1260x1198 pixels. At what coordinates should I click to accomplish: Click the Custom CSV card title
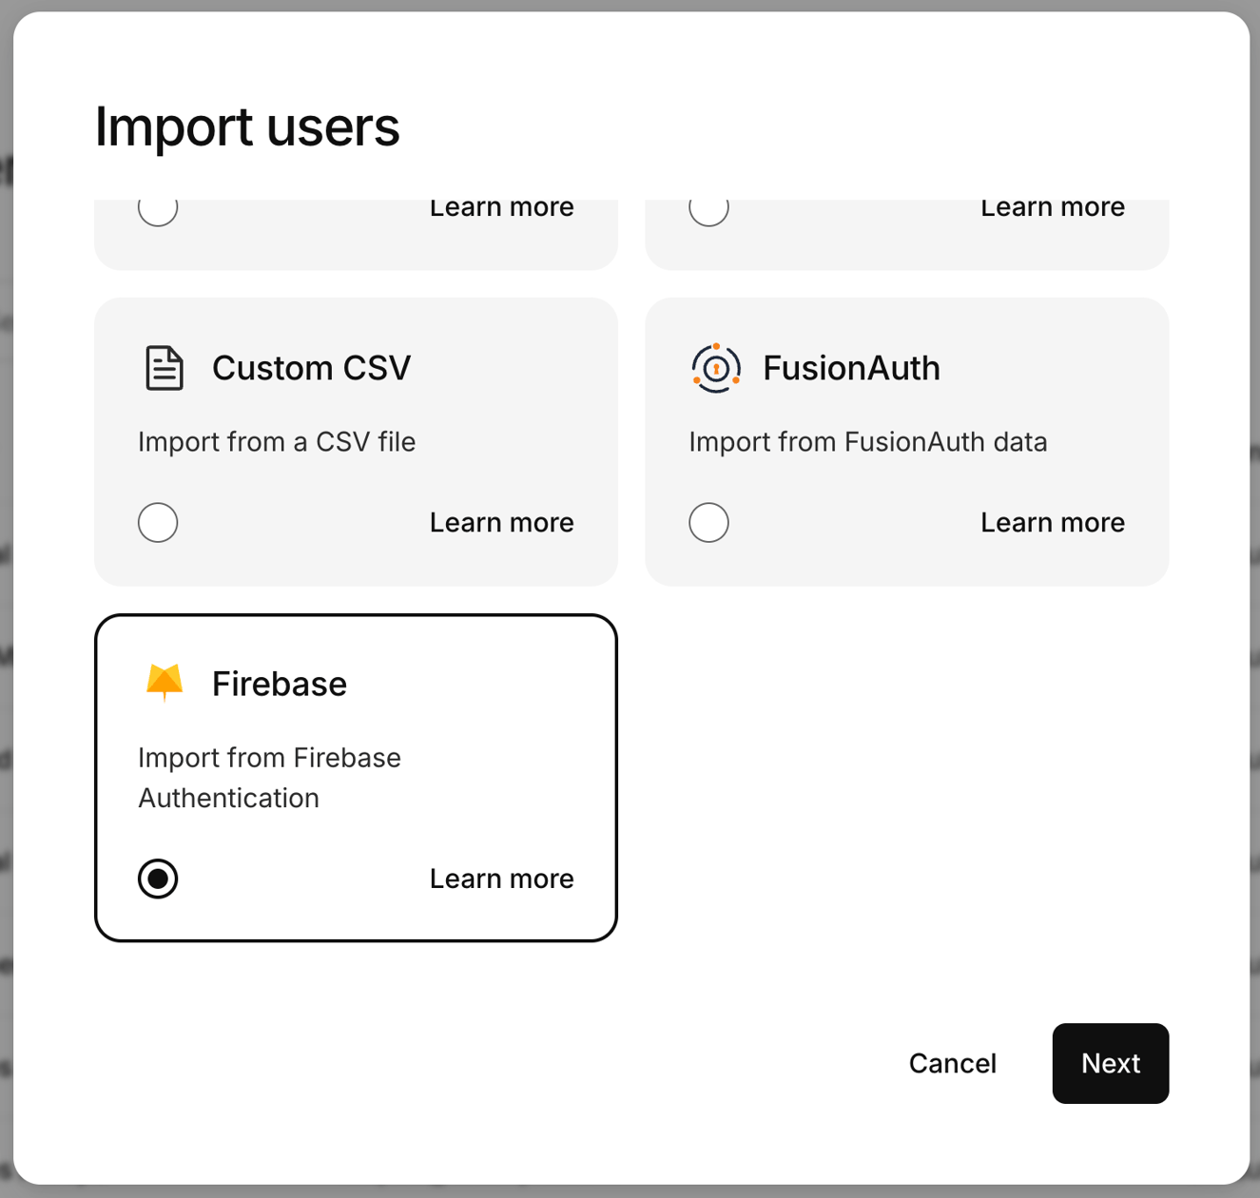311,368
